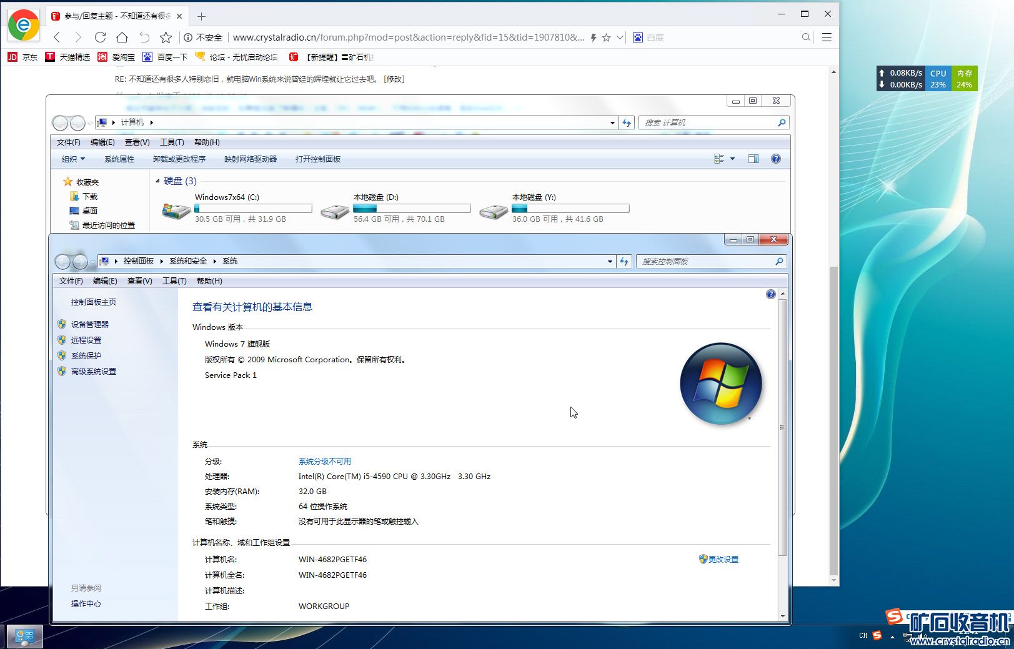The width and height of the screenshot is (1014, 649).
Task: Open the 【新提醒】矿石机 bookmark
Action: (x=331, y=57)
